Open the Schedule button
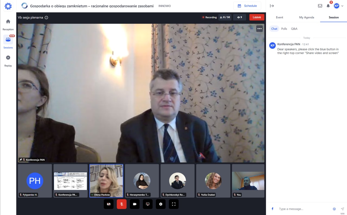This screenshot has width=347, height=215. click(x=247, y=6)
